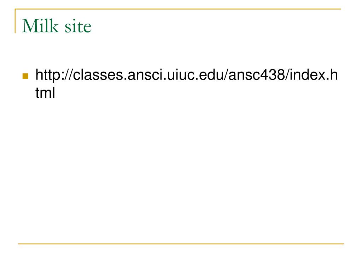362x271 pixels.
Task: Click the 'classes' word in the URL
Action: (98, 75)
